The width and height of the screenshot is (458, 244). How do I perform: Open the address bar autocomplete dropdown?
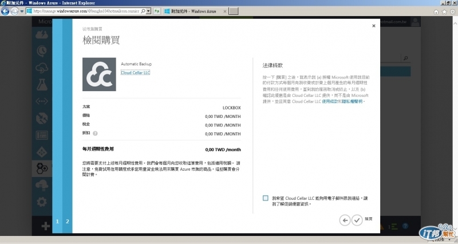click(149, 11)
